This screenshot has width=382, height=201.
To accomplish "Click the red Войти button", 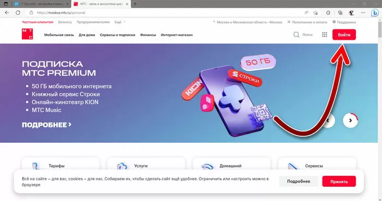I will pyautogui.click(x=344, y=35).
